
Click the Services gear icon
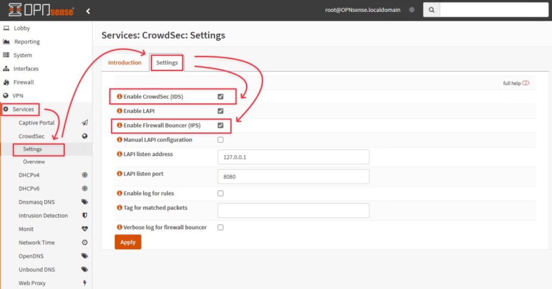click(5, 109)
